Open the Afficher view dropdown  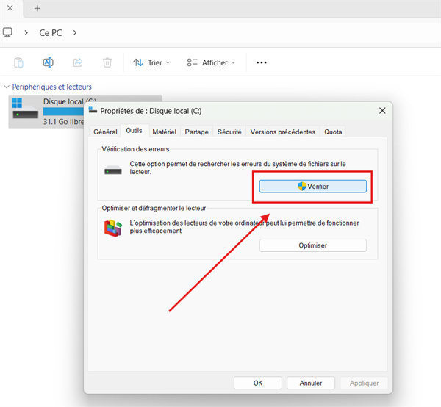pos(211,62)
